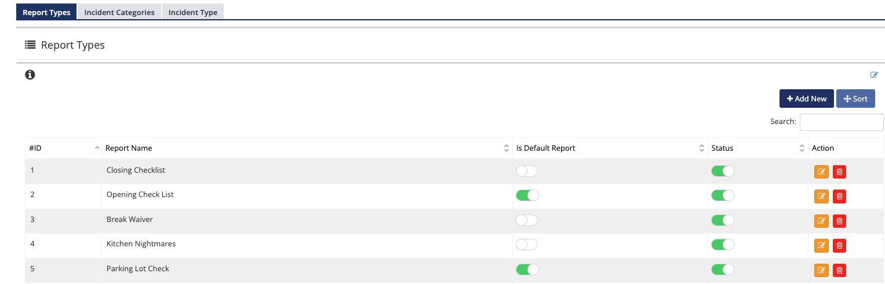
Task: Enable default report for Closing Checklist
Action: (x=527, y=171)
